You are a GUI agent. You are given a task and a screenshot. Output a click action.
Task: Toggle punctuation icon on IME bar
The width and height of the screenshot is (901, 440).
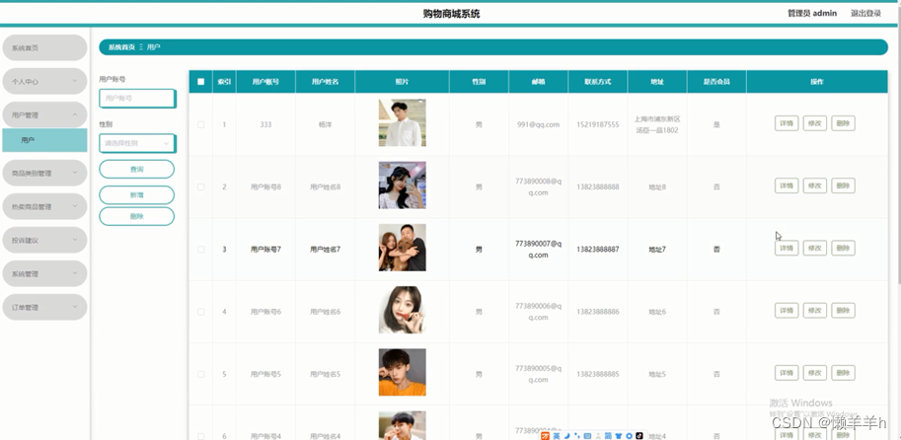tap(577, 436)
